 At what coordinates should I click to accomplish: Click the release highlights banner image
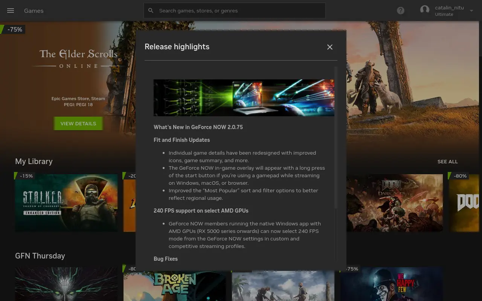(x=244, y=97)
